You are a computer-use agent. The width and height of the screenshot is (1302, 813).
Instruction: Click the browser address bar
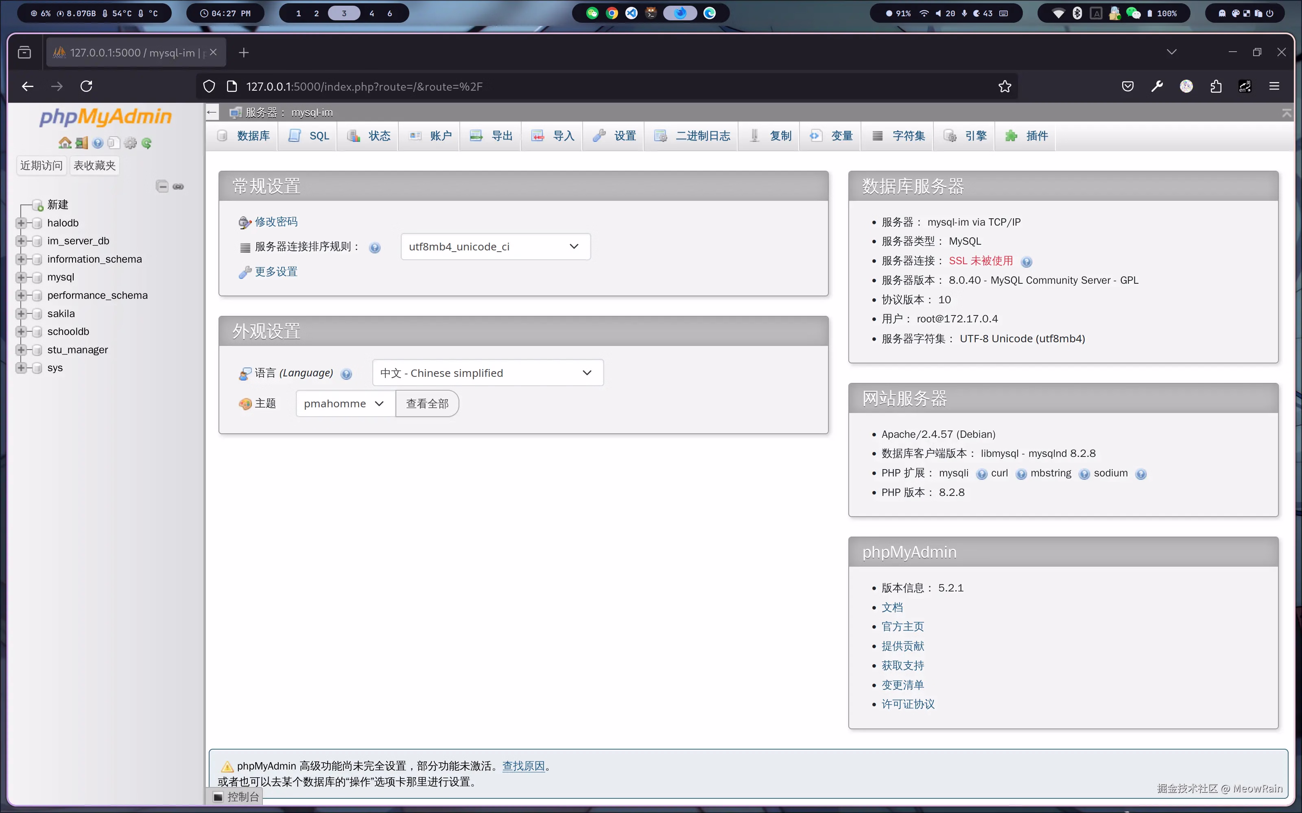(x=592, y=87)
